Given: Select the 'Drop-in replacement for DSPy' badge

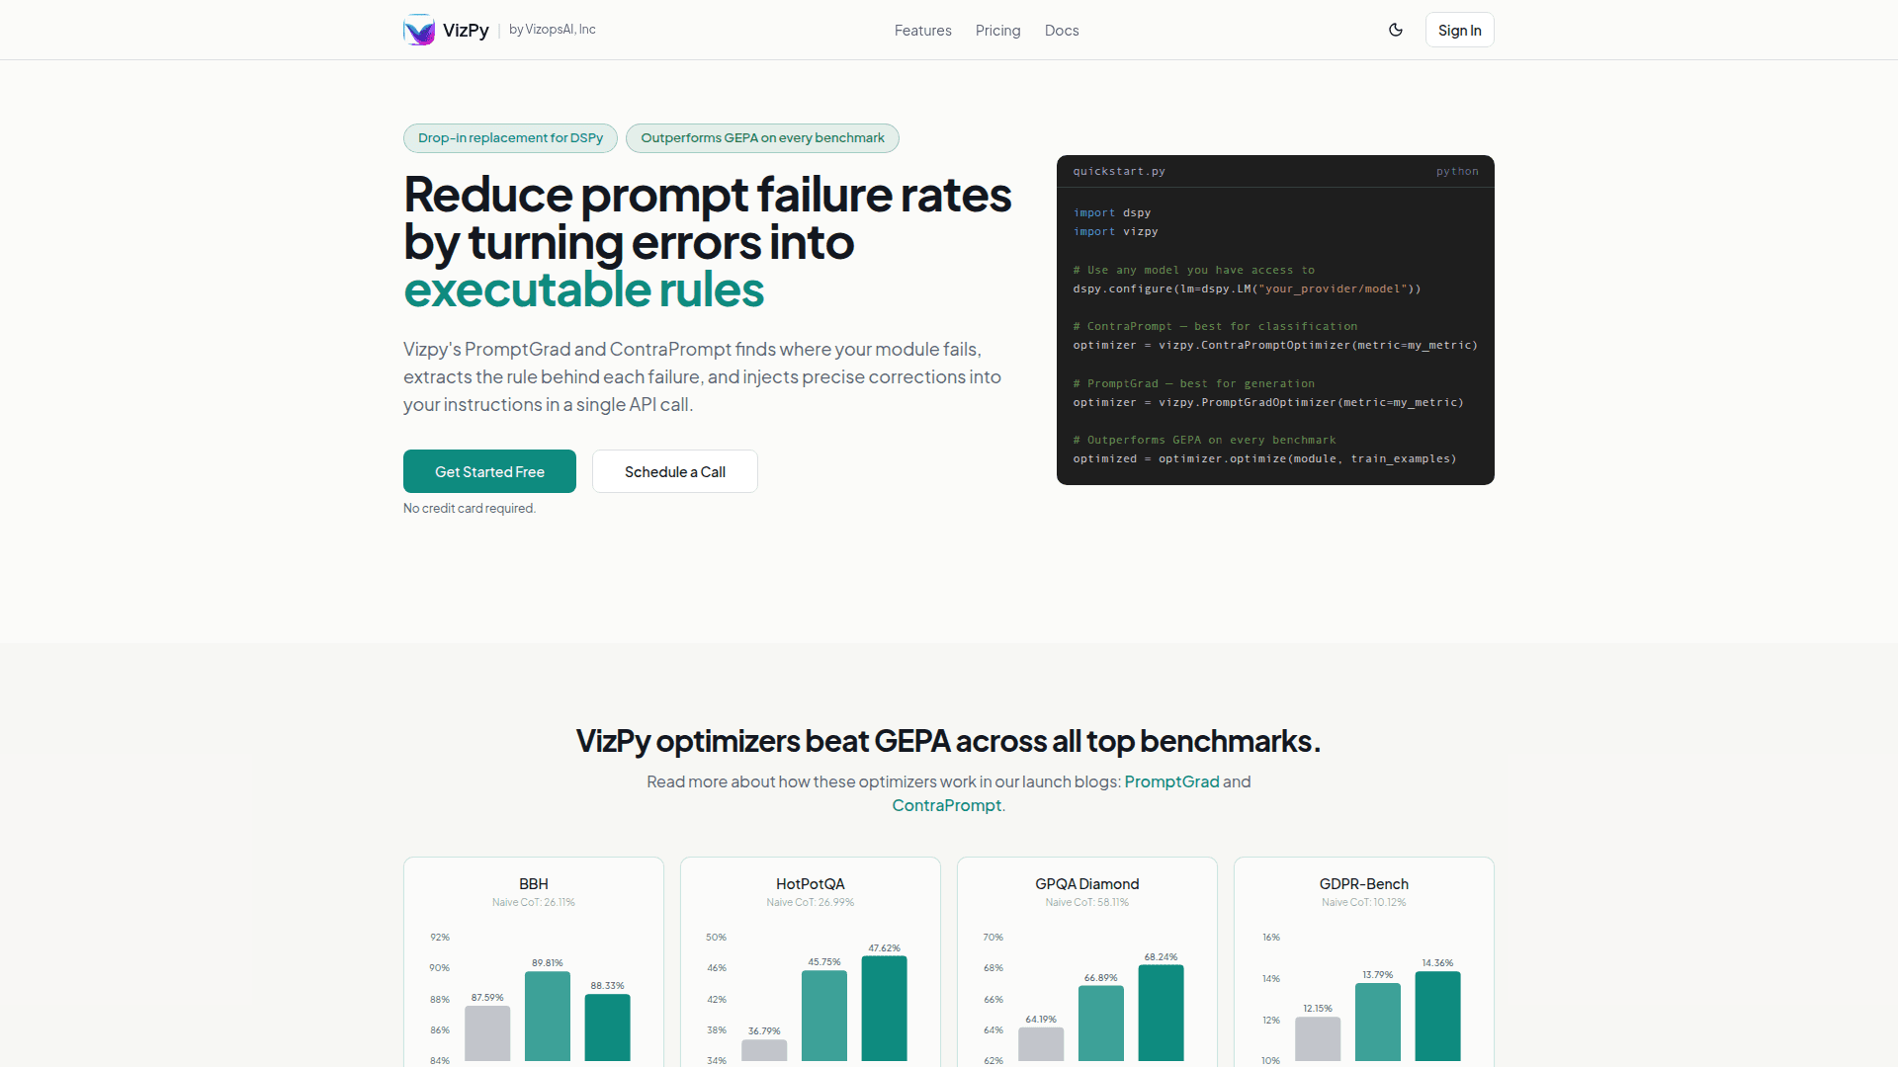Looking at the screenshot, I should coord(510,138).
